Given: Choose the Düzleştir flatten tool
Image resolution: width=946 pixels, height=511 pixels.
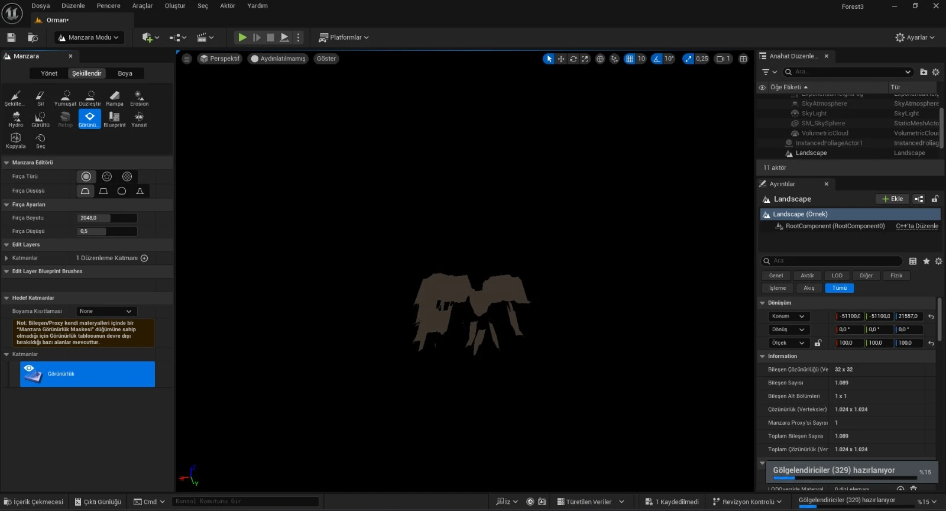Looking at the screenshot, I should pos(90,98).
